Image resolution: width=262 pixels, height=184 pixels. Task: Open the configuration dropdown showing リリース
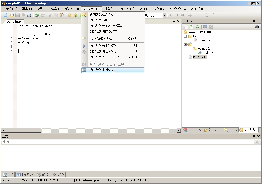(x=165, y=15)
